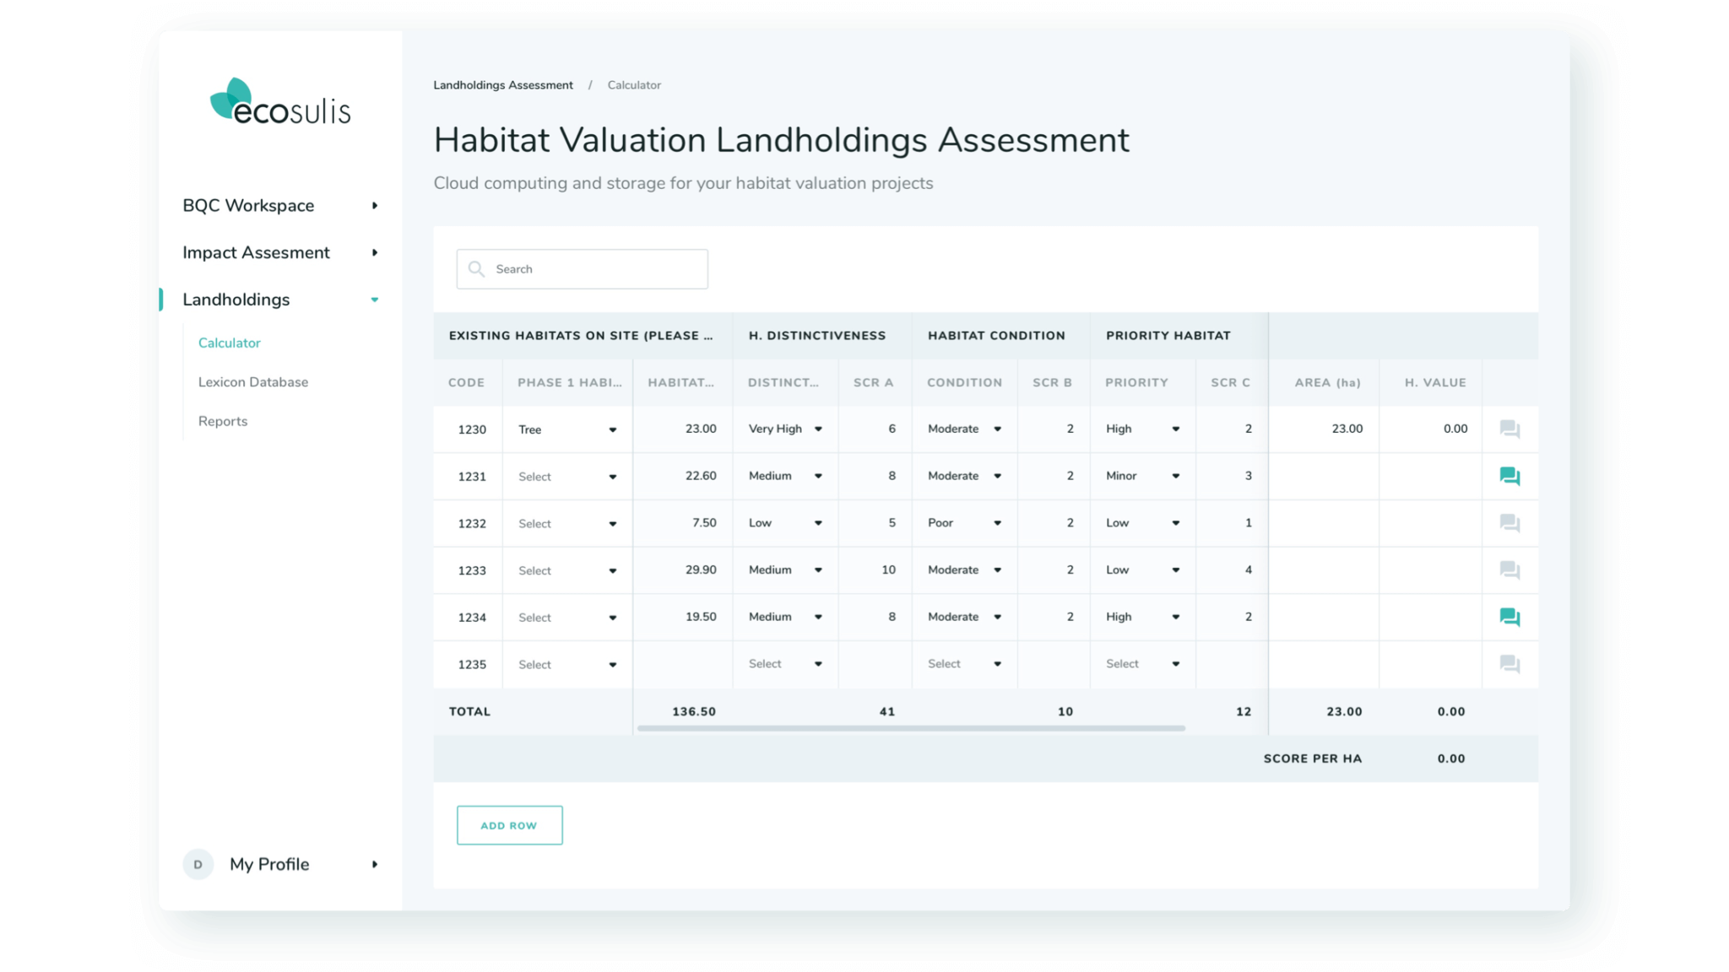Open High priority dropdown in row 1234
This screenshot has height=972, width=1729.
click(x=1142, y=617)
